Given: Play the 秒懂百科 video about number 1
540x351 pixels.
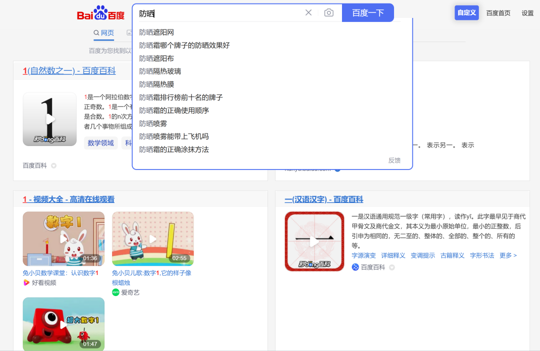Looking at the screenshot, I should point(49,119).
